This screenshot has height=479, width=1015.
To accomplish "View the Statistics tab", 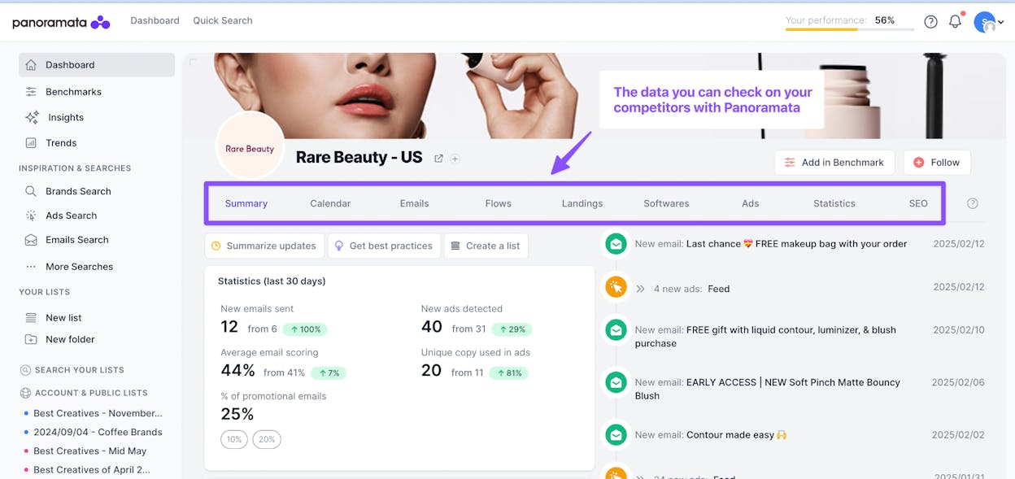I will click(x=834, y=203).
